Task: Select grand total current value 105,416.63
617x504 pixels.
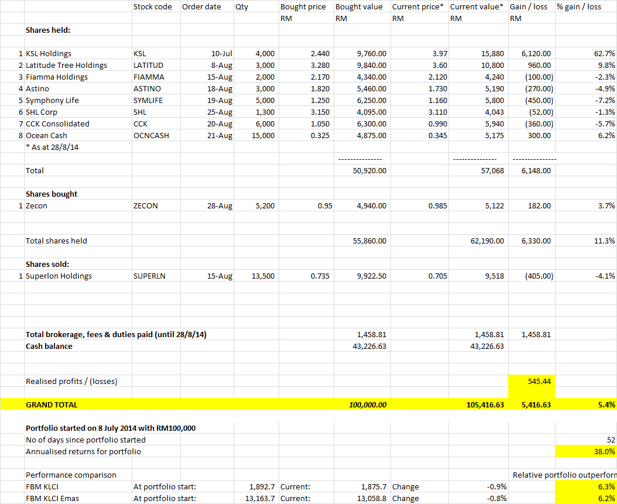Action: [478, 405]
